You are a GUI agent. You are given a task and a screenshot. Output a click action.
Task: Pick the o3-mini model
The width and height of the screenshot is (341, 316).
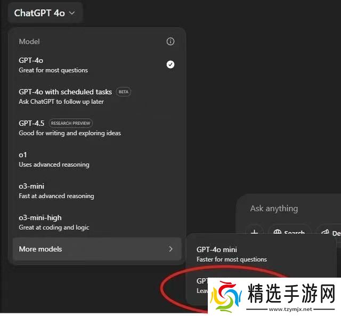click(x=97, y=191)
